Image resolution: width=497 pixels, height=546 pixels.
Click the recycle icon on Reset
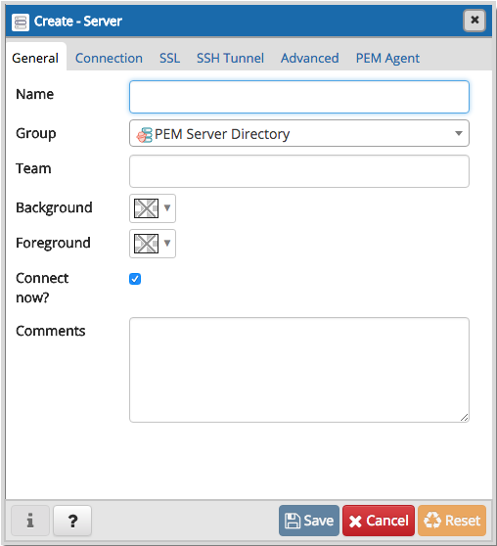pyautogui.click(x=432, y=521)
